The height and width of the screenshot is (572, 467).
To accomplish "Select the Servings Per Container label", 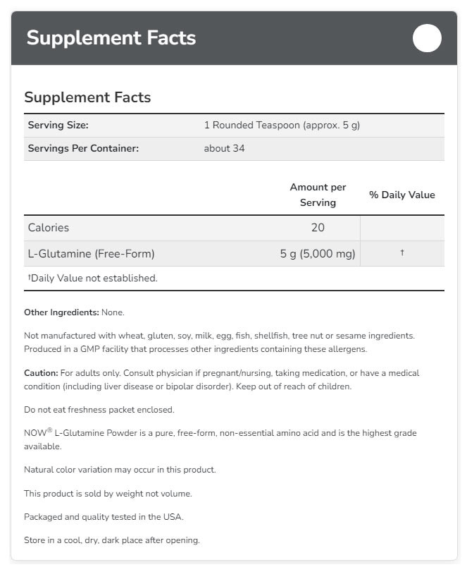I will coord(83,149).
